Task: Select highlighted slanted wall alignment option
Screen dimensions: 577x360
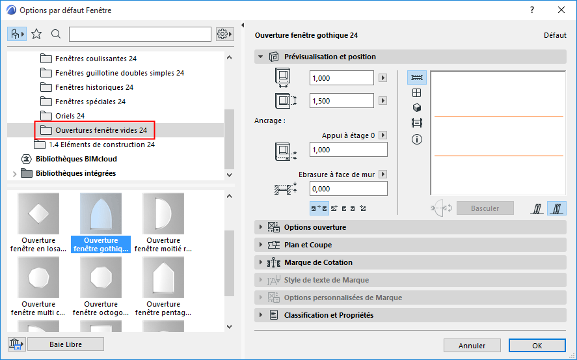Action: 556,209
